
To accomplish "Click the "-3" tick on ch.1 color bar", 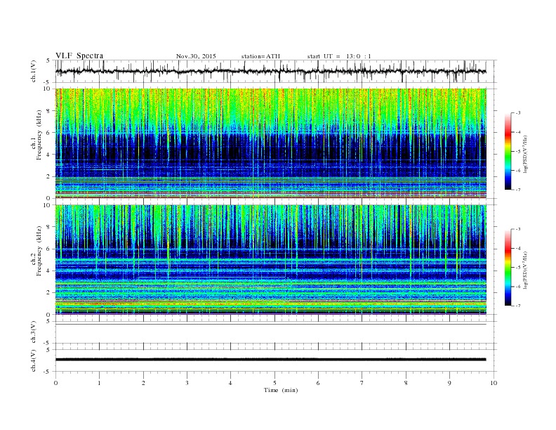I will pyautogui.click(x=517, y=113).
